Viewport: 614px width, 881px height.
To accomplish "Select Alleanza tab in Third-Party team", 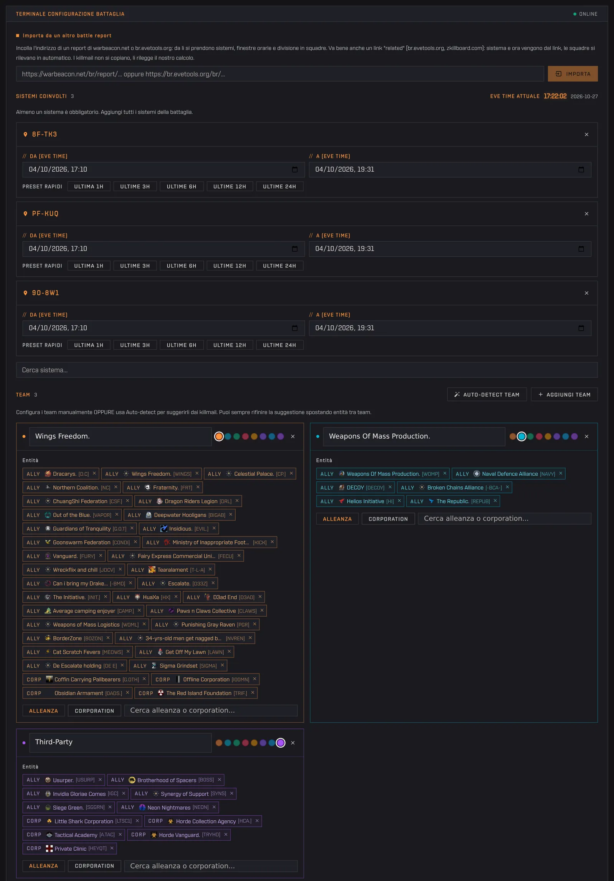I will point(43,866).
